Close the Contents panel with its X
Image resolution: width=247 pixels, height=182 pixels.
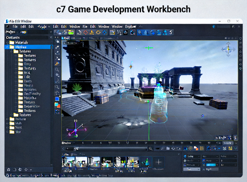click(51, 37)
